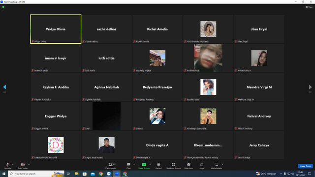Open Microsoft Store from the taskbar

click(84, 174)
